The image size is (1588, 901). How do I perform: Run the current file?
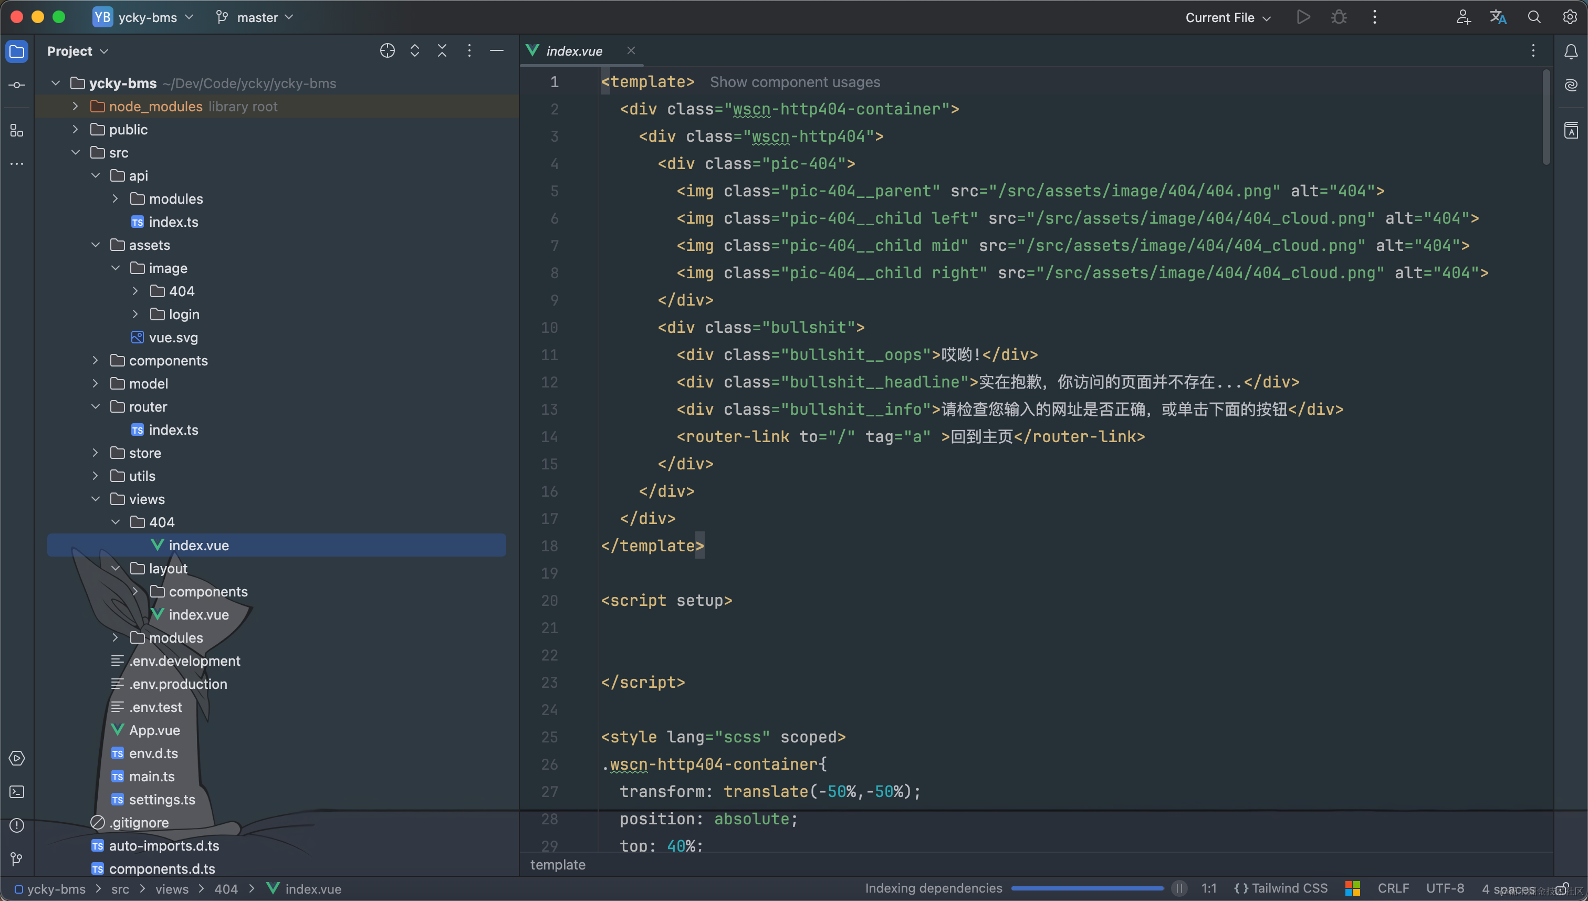pyautogui.click(x=1303, y=17)
